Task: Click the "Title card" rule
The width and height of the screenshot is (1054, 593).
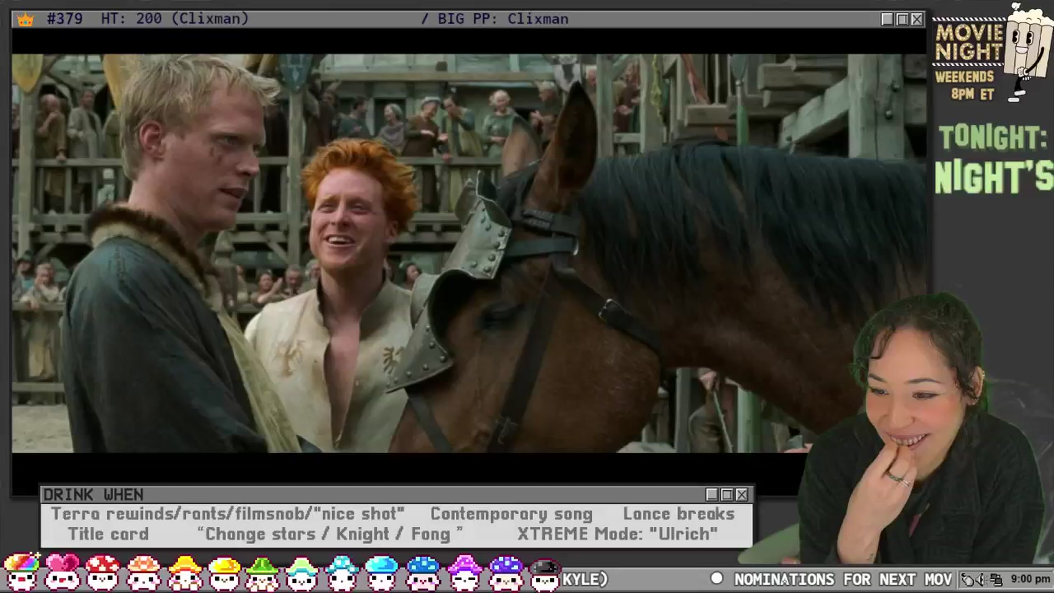Action: (x=108, y=534)
